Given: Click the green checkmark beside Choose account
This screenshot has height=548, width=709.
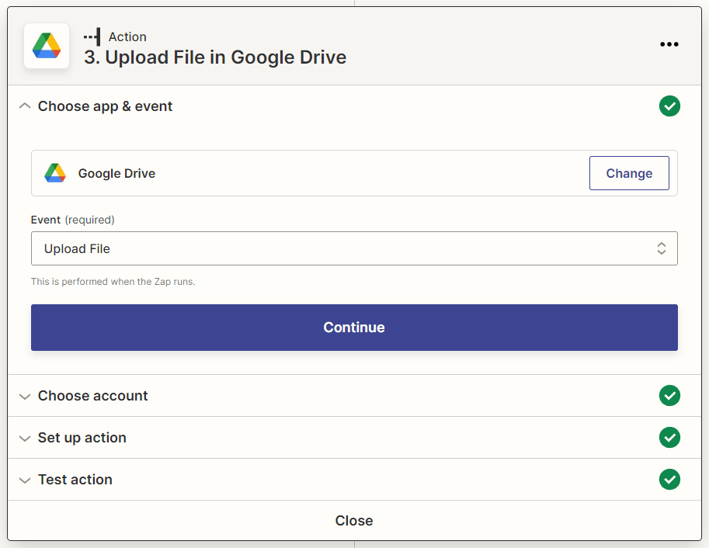Looking at the screenshot, I should [669, 396].
